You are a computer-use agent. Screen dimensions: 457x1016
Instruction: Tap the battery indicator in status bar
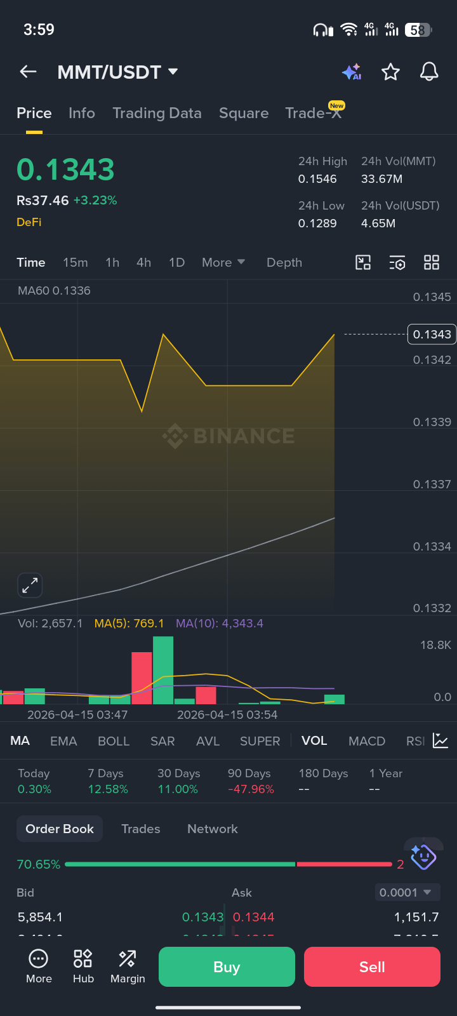pyautogui.click(x=419, y=30)
